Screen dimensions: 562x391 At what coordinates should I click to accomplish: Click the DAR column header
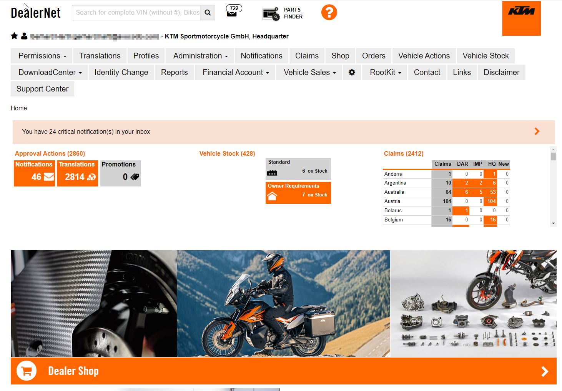pos(462,164)
